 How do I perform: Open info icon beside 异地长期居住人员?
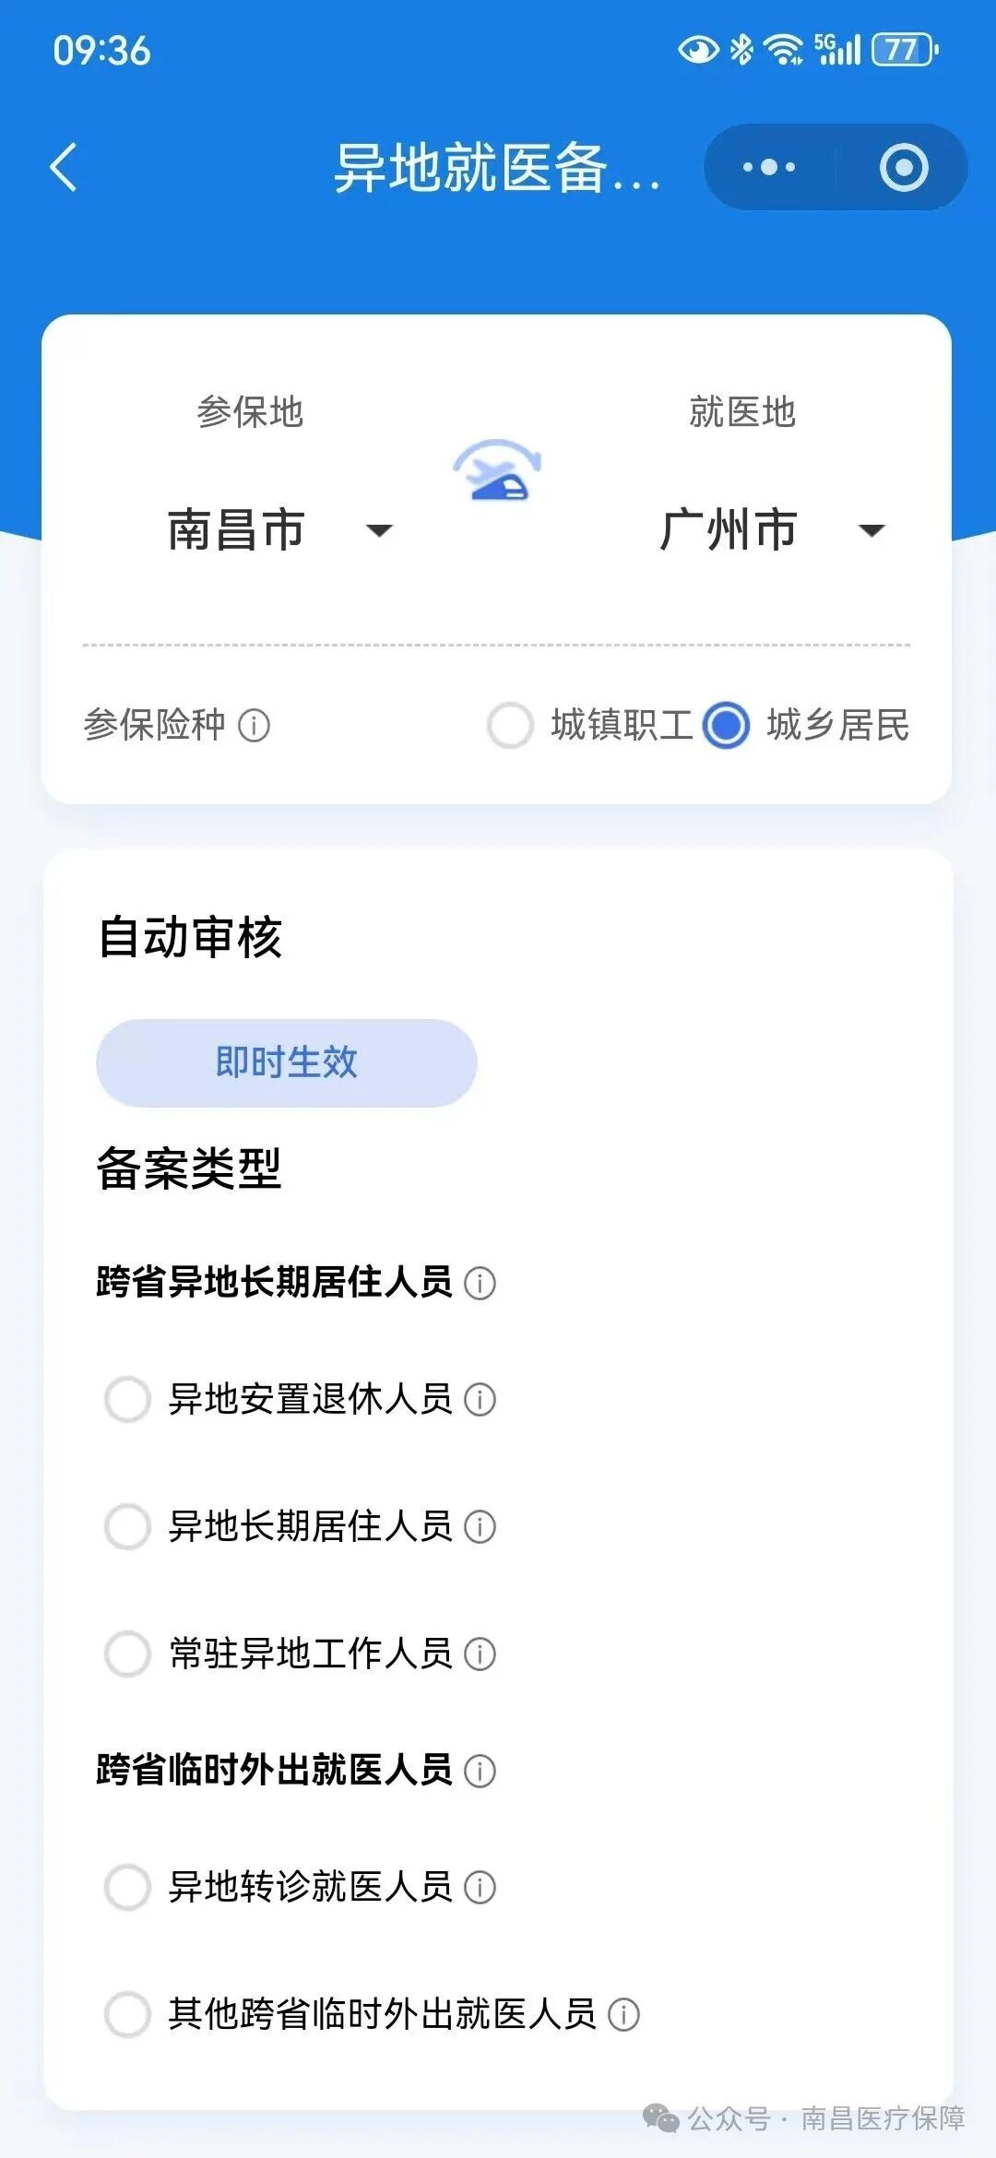pos(480,1526)
